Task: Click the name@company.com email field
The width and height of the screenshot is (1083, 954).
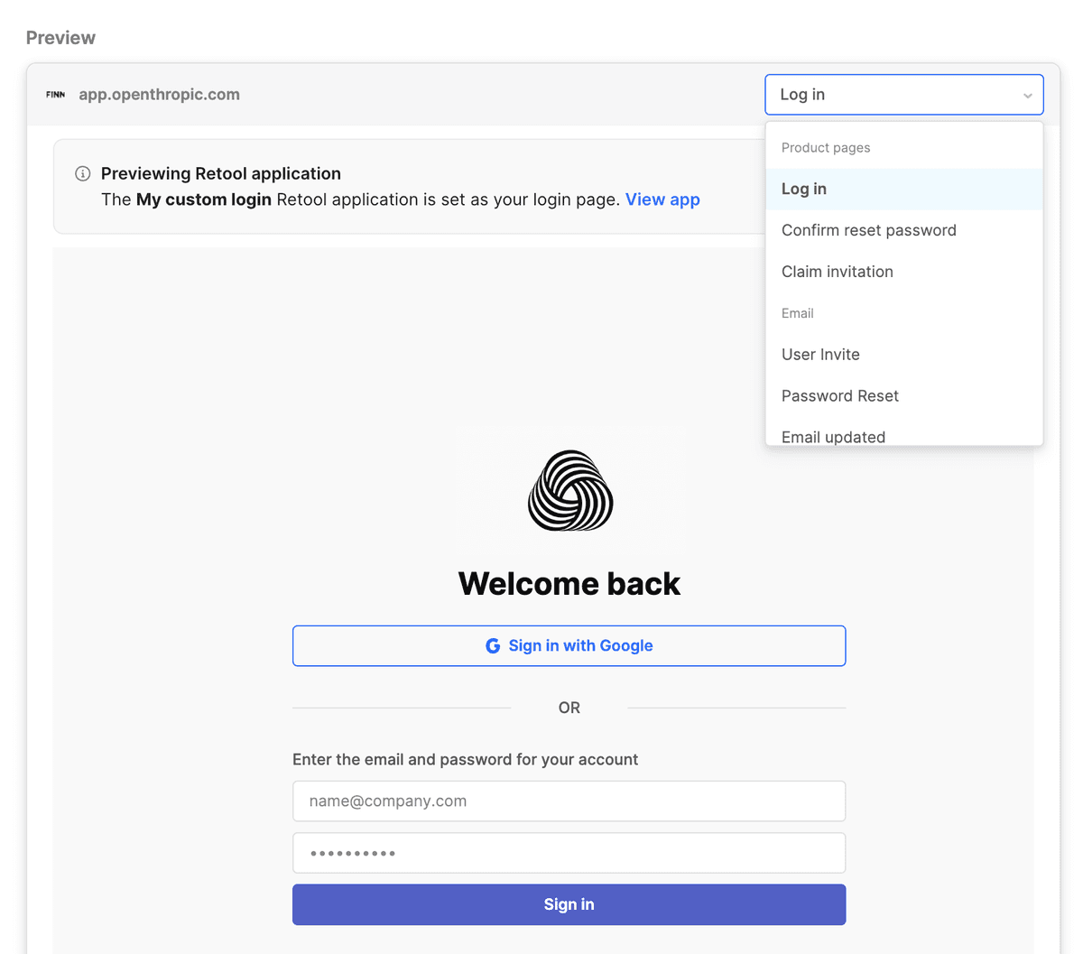Action: (x=569, y=801)
